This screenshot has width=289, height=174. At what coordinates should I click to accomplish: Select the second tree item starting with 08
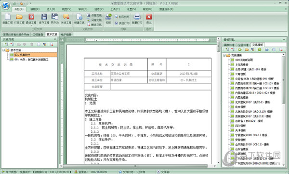coord(31,59)
